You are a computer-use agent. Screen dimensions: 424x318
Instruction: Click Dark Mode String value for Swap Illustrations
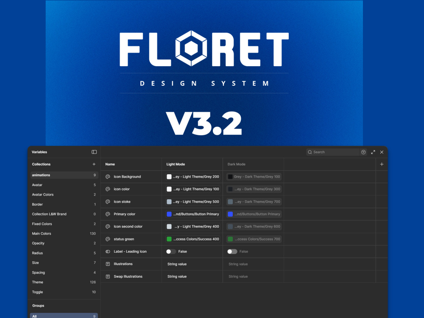click(x=238, y=276)
